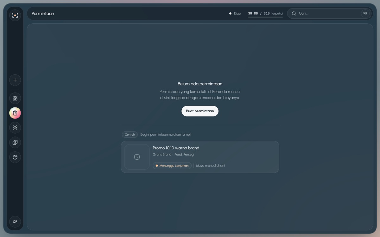Viewport: 380px width, 237px height.
Task: Click the Begini permintaanmu akan tampil caption
Action: click(x=166, y=135)
